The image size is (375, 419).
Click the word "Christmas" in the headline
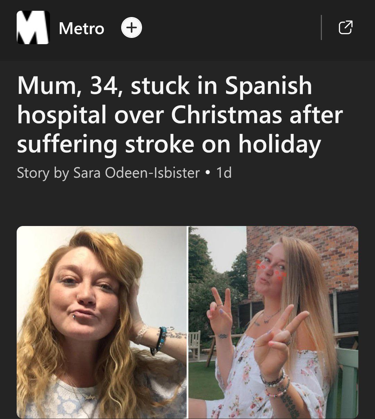pos(226,115)
